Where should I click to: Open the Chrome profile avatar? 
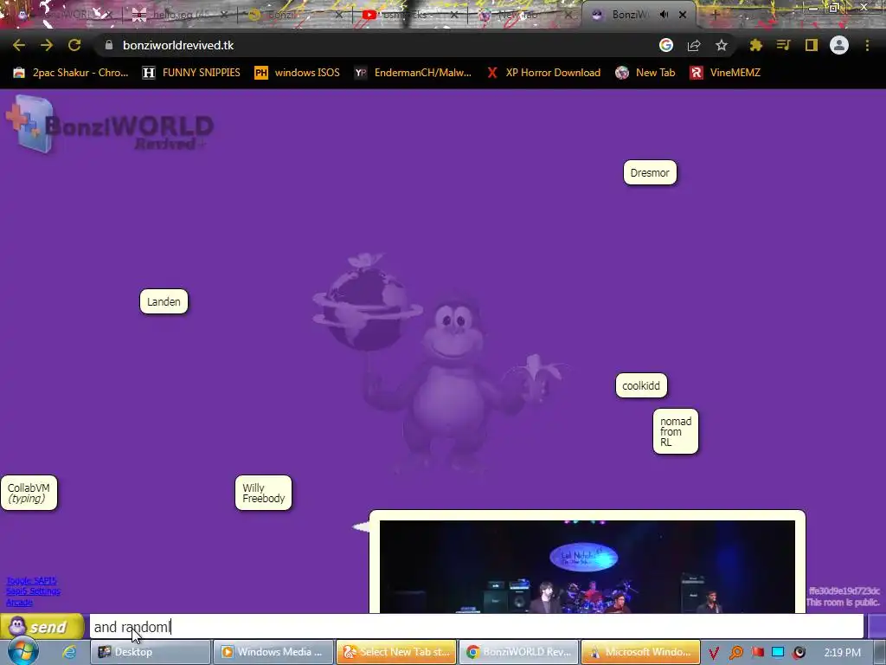(839, 45)
